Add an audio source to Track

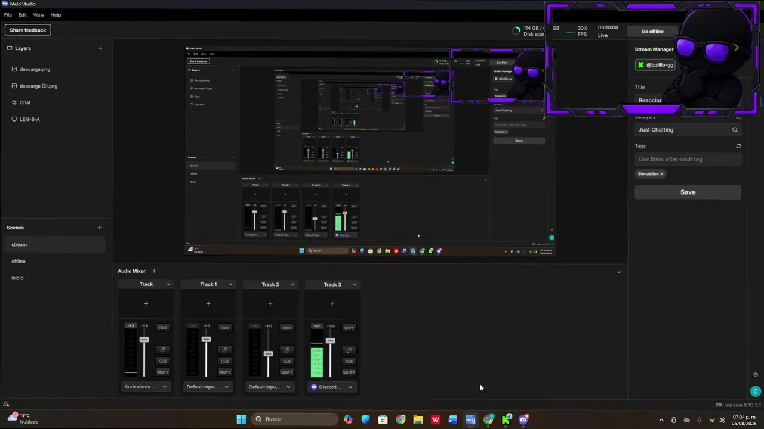point(146,304)
